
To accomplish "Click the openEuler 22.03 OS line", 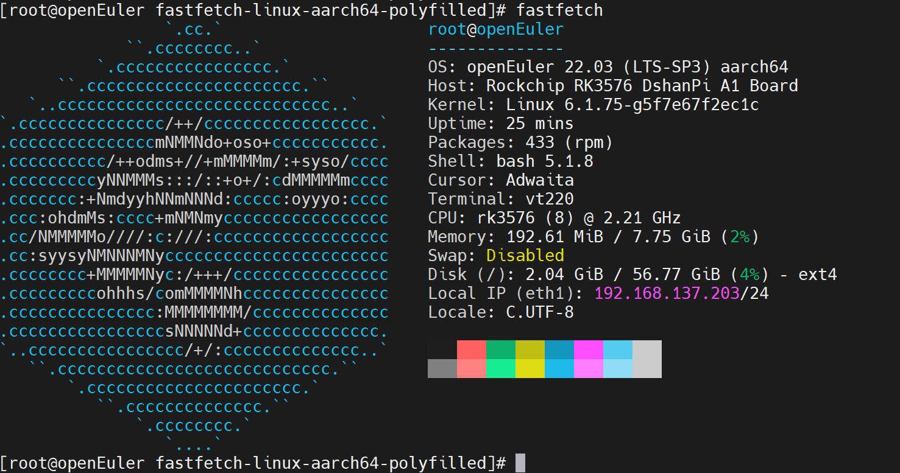I will 608,67.
